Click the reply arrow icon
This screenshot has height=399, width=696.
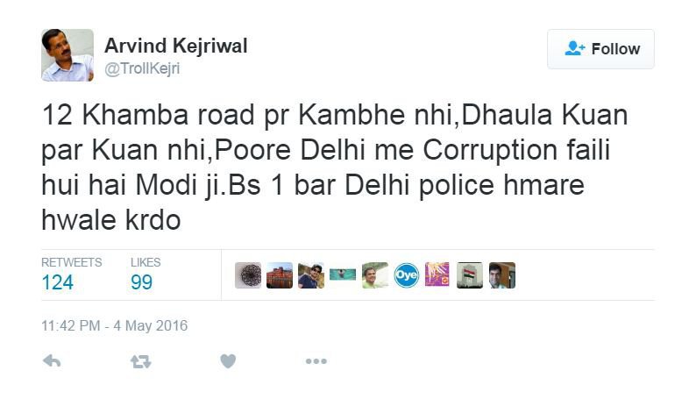click(52, 361)
